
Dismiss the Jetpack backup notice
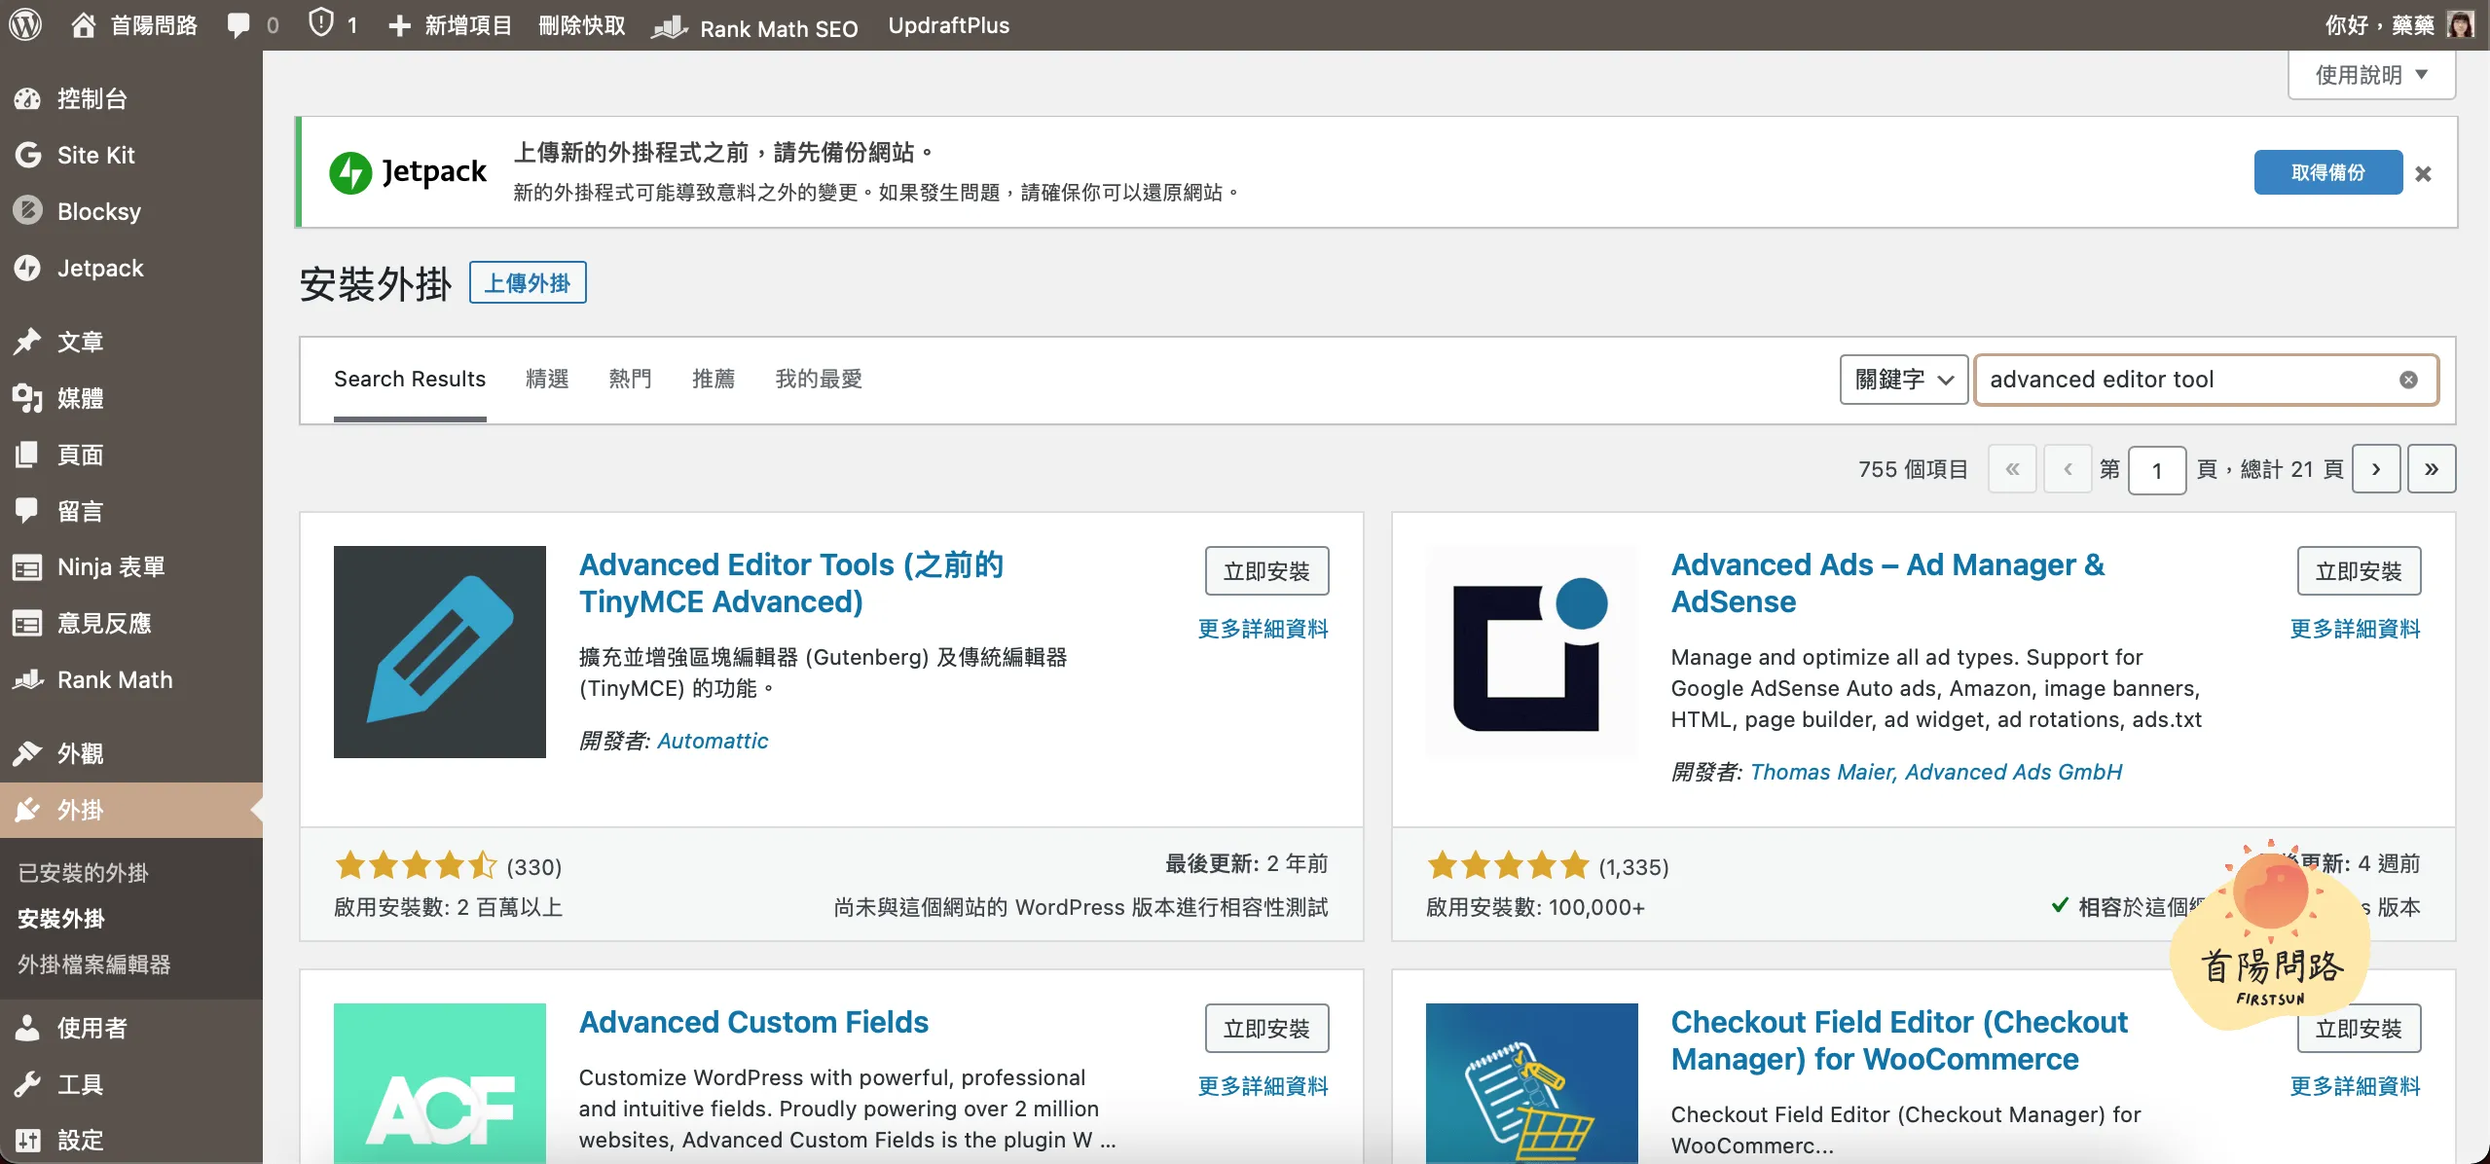click(2423, 173)
